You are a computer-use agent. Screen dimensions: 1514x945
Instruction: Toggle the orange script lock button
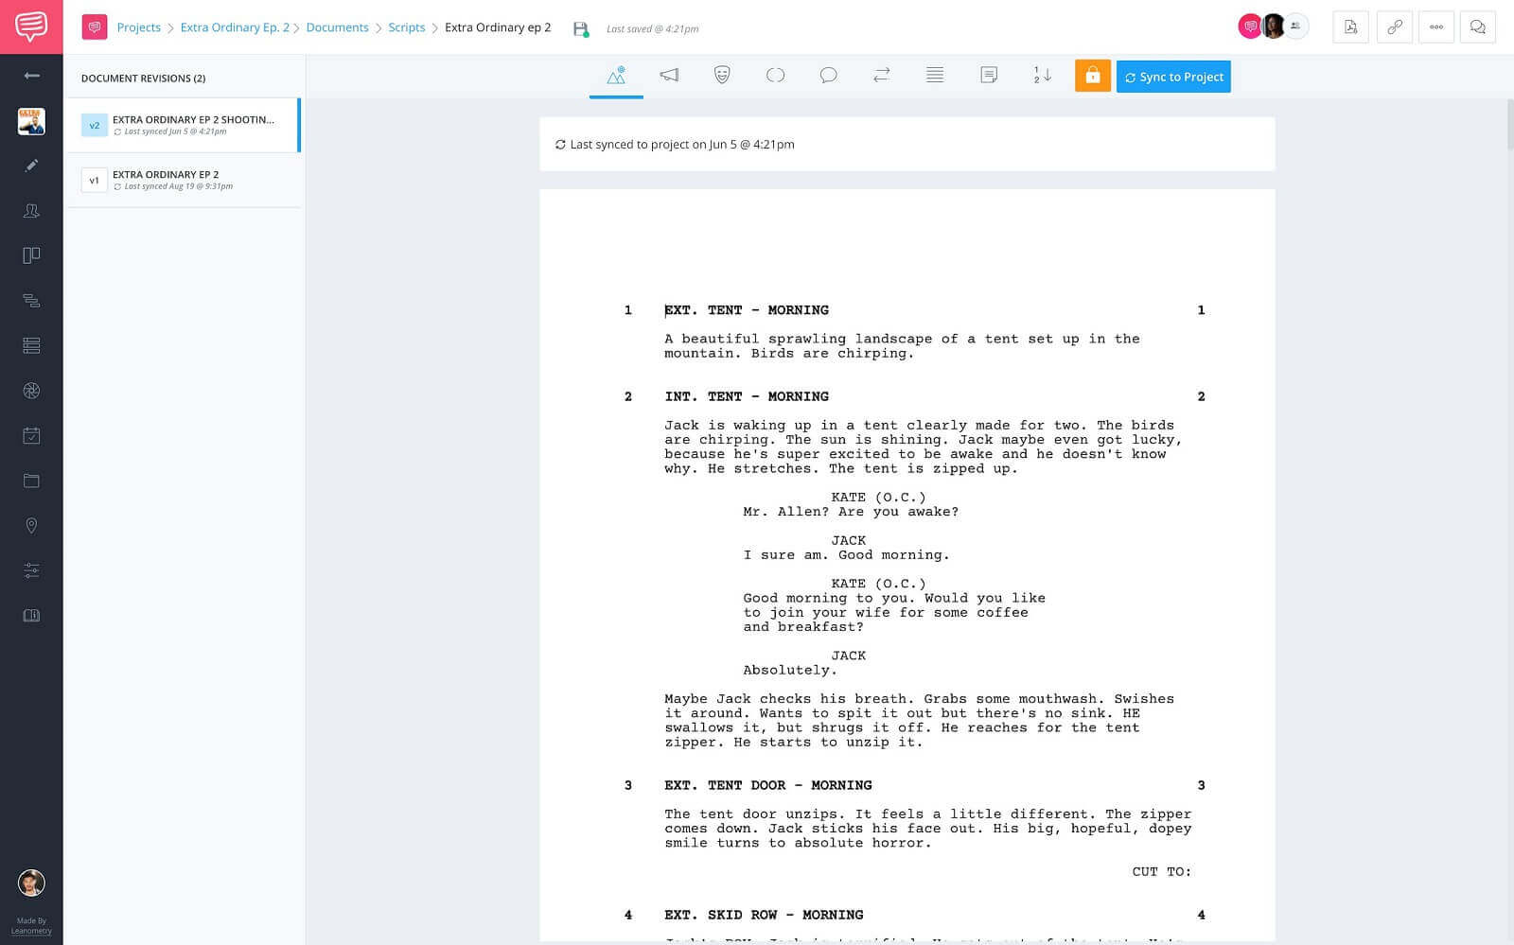click(1092, 77)
